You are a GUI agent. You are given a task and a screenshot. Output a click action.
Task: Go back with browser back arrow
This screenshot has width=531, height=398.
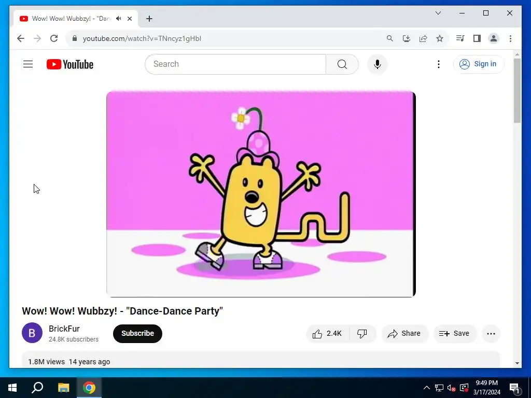[x=21, y=38]
